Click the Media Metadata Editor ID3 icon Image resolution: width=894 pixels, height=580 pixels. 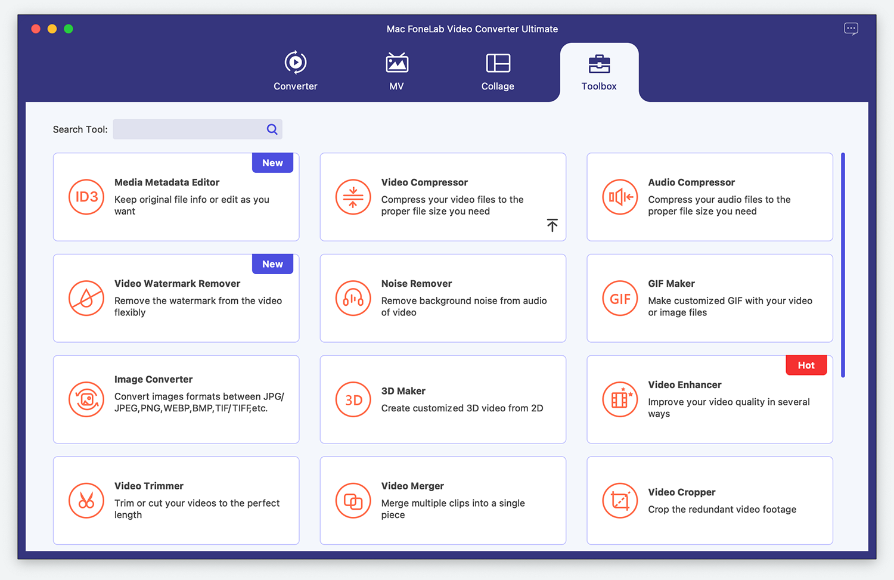click(x=86, y=197)
